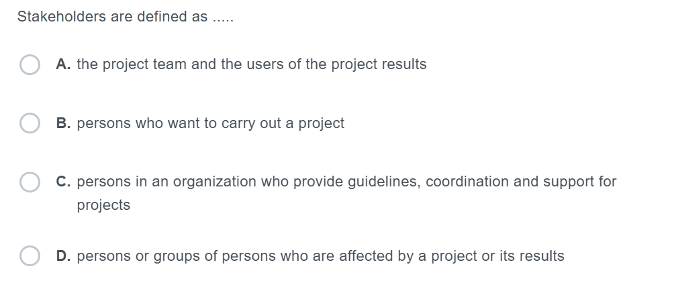Click the bold letter 'B.' label

click(64, 123)
